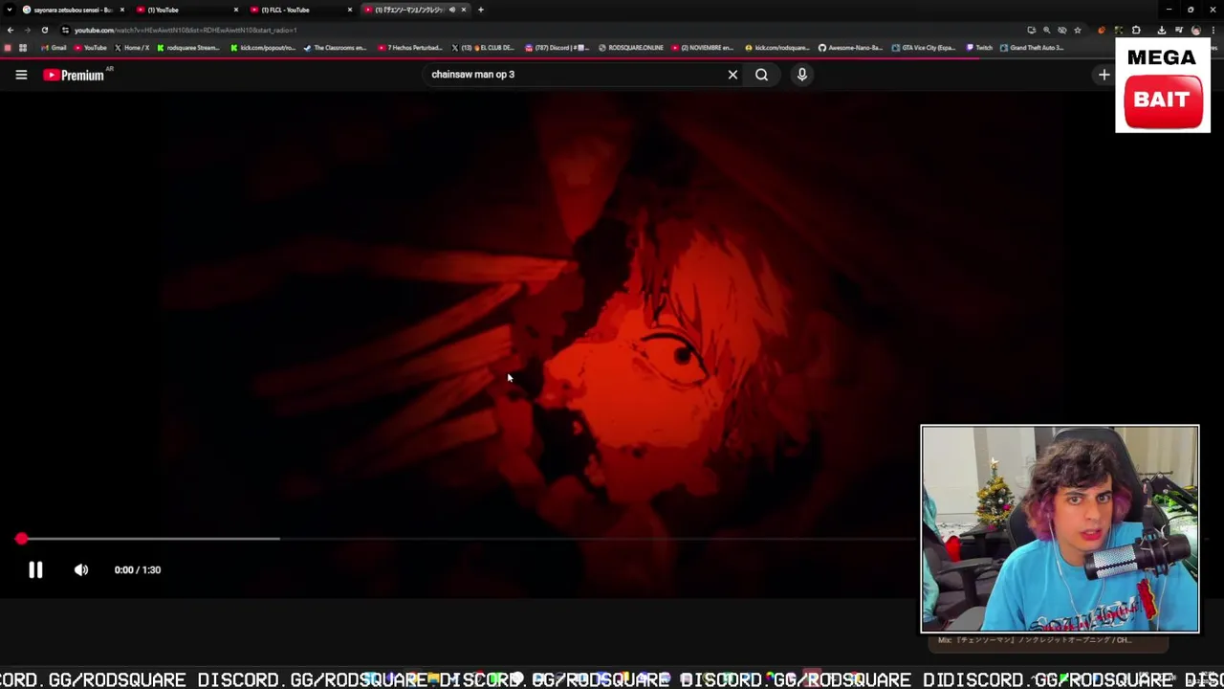The width and height of the screenshot is (1224, 689).
Task: Mute the tab via its speaker indicator
Action: tap(452, 10)
